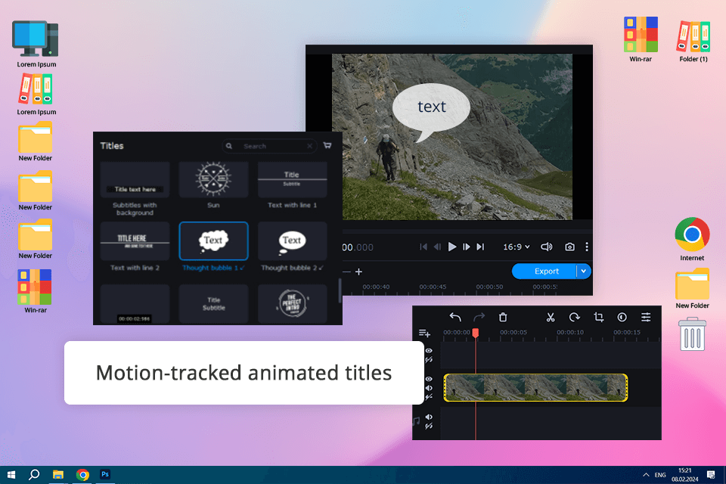Image resolution: width=726 pixels, height=484 pixels.
Task: Hide the title track with eye icon
Action: pos(429,351)
